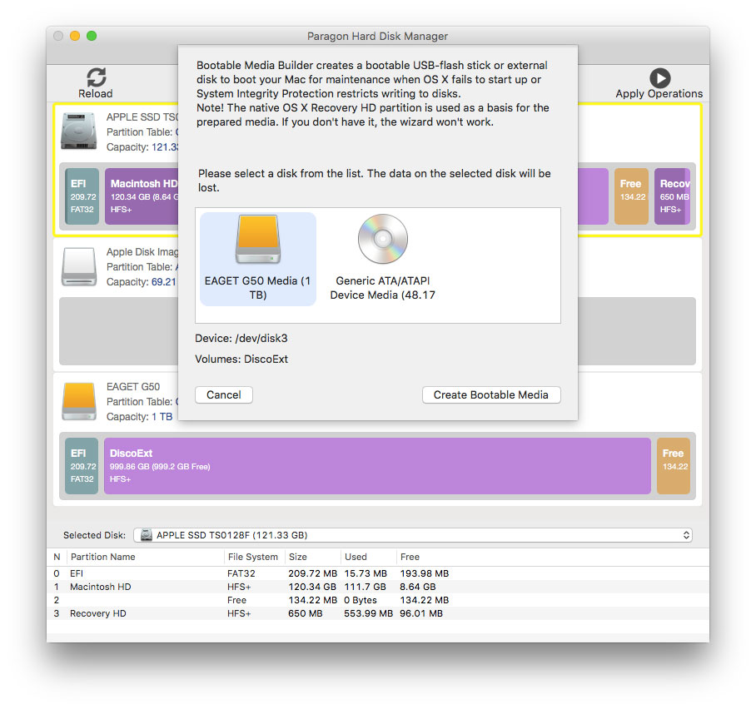This screenshot has height=709, width=756.
Task: Click the yellow minimize window button
Action: (75, 36)
